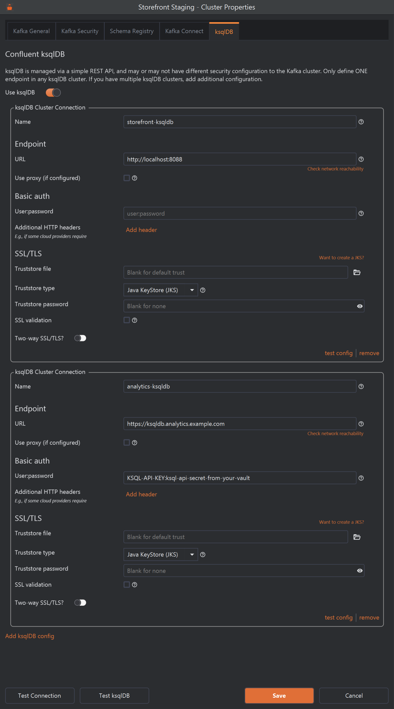This screenshot has width=394, height=709.
Task: Click the Test Connection button
Action: pos(40,695)
